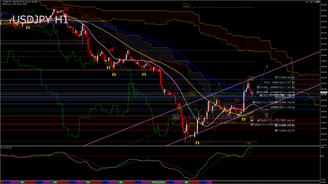
Task: Click the Channel size and Slope readout
Action: (14, 4)
